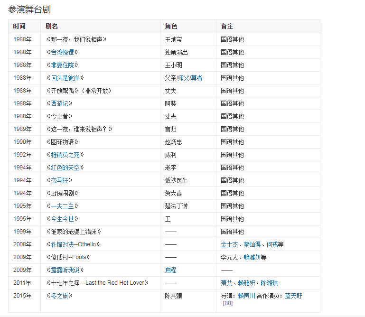Click the 非要住院 link
Viewport: 365px width, 317px height.
click(x=62, y=65)
